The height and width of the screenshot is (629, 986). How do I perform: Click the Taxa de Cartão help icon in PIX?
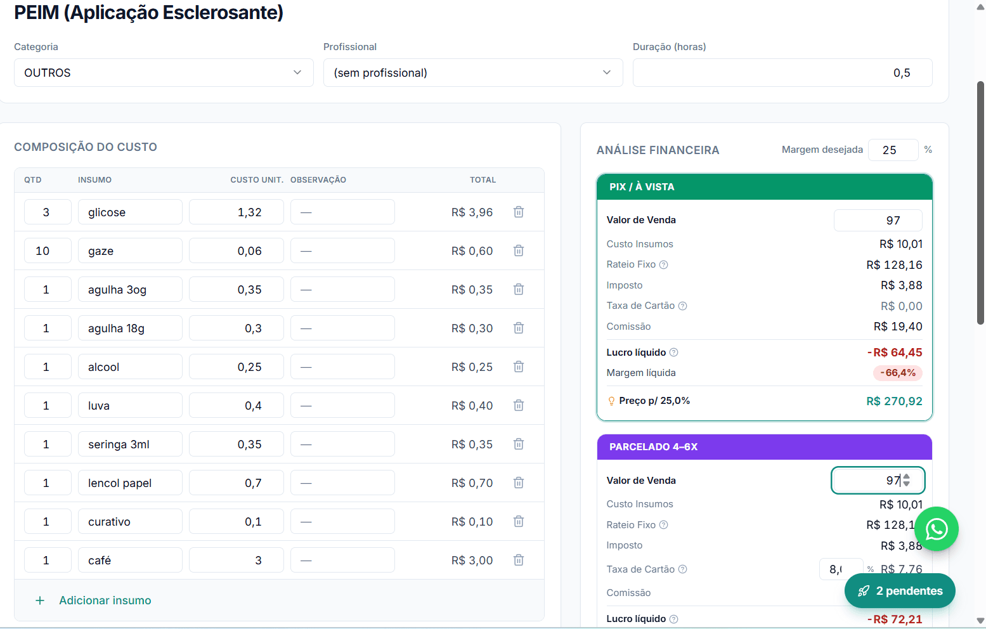(x=683, y=306)
